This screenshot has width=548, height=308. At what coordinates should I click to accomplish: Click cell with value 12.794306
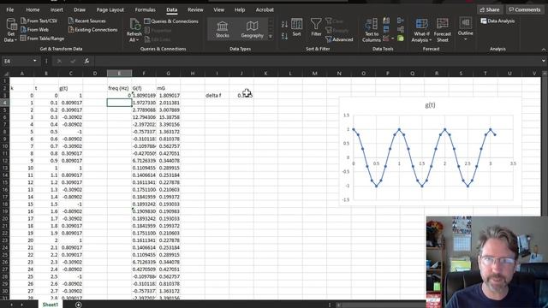[144, 117]
